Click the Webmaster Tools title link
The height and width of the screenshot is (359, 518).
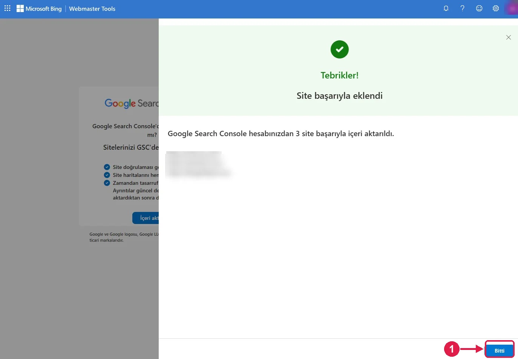92,9
